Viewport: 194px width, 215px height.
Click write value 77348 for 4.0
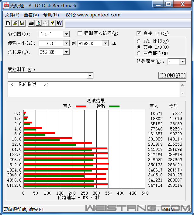[x=156, y=129]
